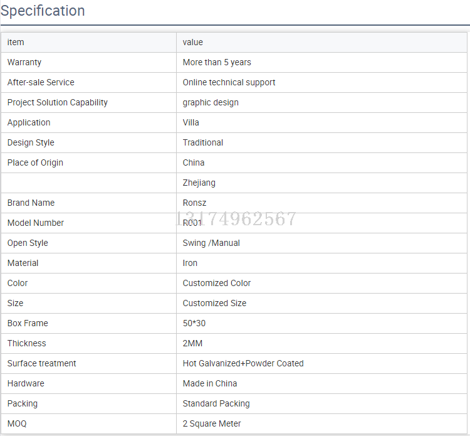Image resolution: width=470 pixels, height=436 pixels.
Task: Click the Warranty row label
Action: tap(24, 62)
